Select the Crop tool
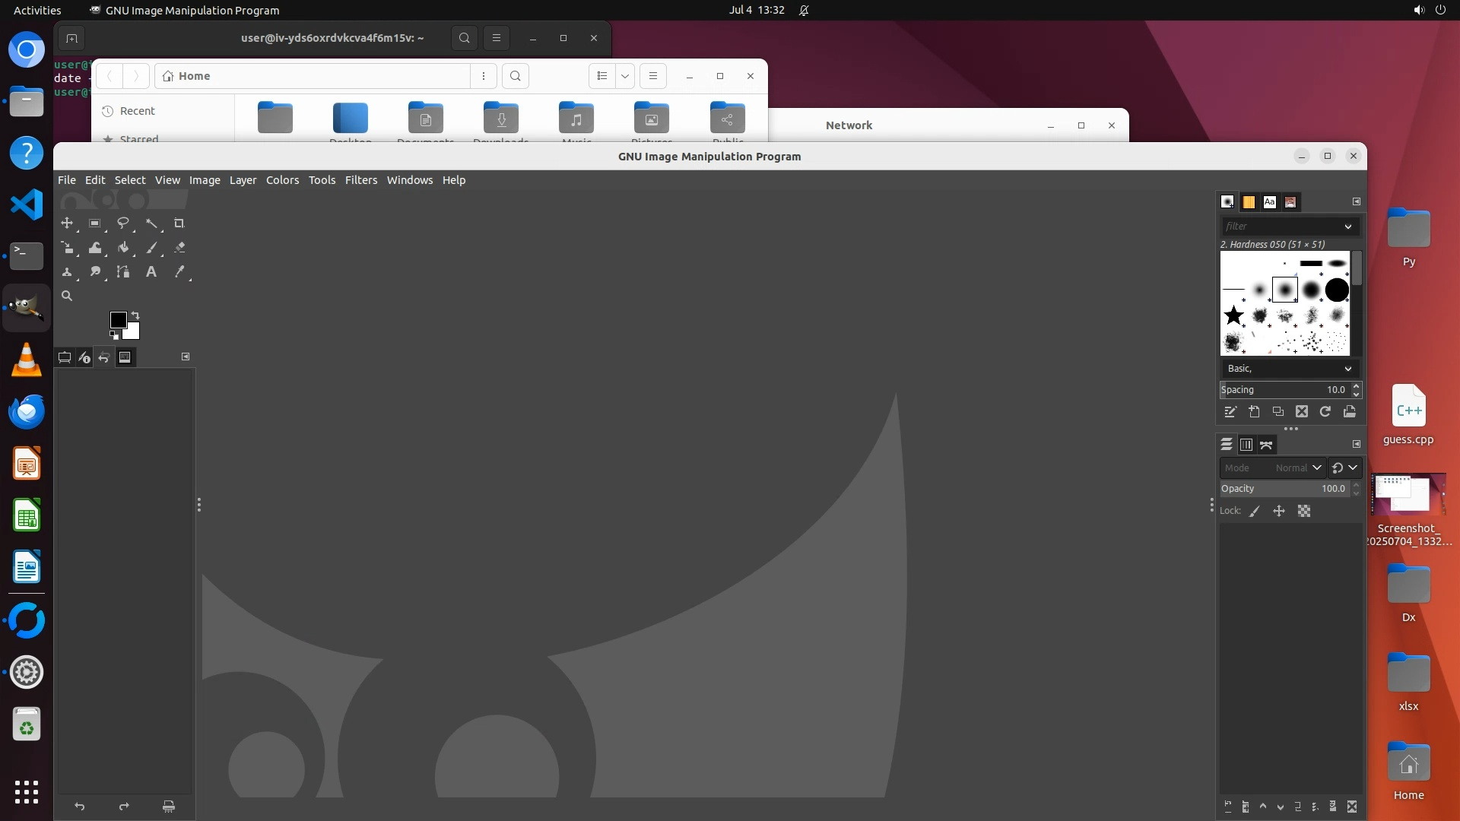 [179, 223]
